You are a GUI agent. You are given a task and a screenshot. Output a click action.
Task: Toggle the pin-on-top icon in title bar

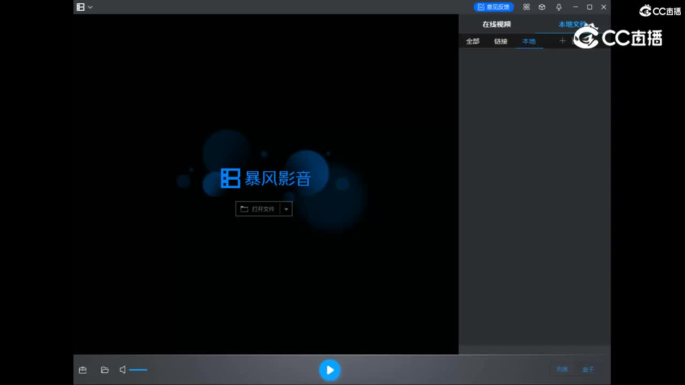pos(559,7)
